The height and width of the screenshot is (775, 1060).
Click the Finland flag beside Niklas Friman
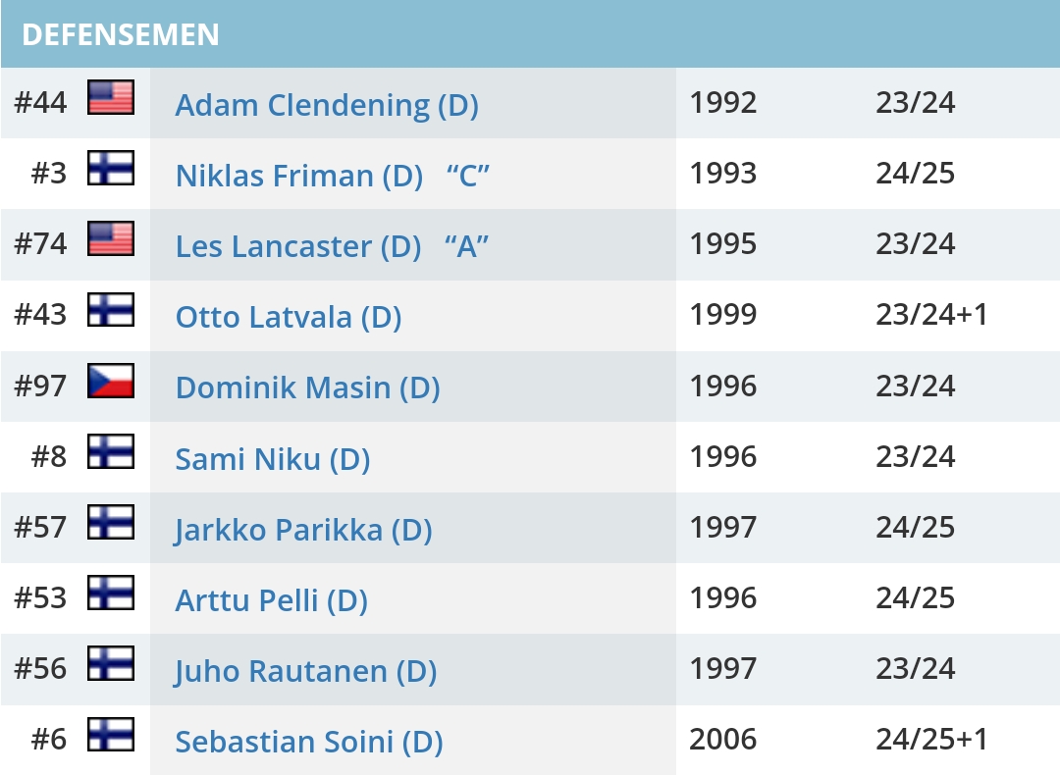click(111, 169)
